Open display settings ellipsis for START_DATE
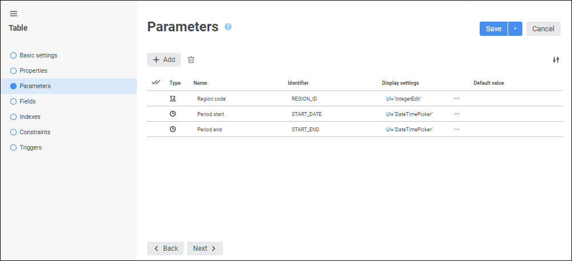The width and height of the screenshot is (572, 261). point(457,114)
